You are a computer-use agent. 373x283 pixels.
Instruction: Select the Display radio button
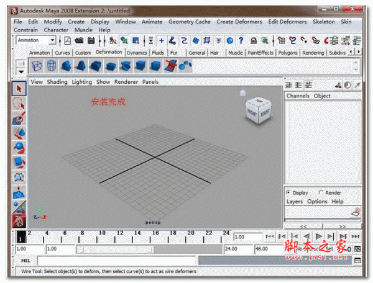click(x=289, y=192)
